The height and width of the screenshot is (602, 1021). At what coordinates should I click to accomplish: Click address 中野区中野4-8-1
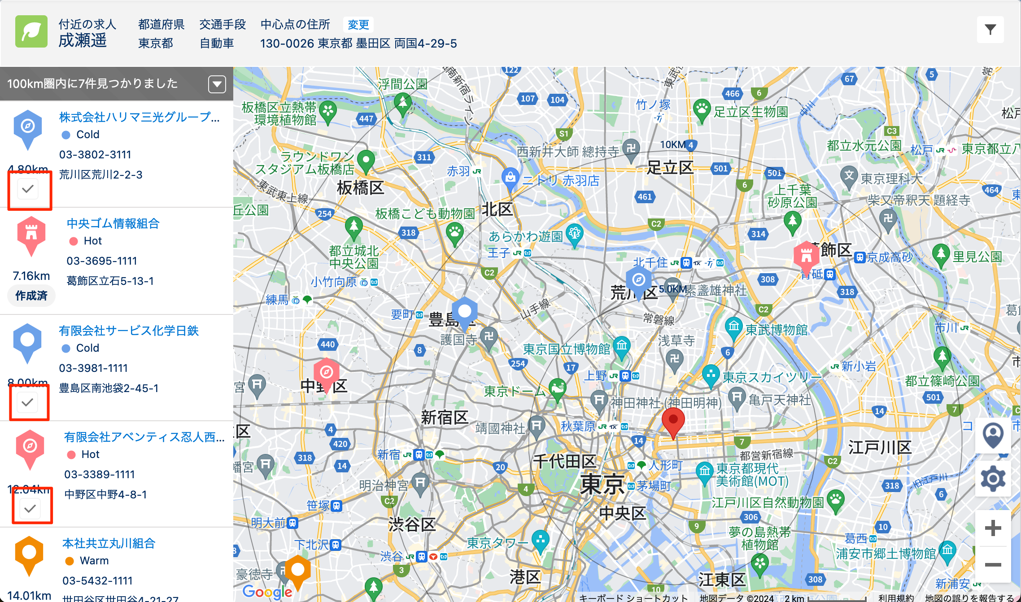(x=106, y=495)
